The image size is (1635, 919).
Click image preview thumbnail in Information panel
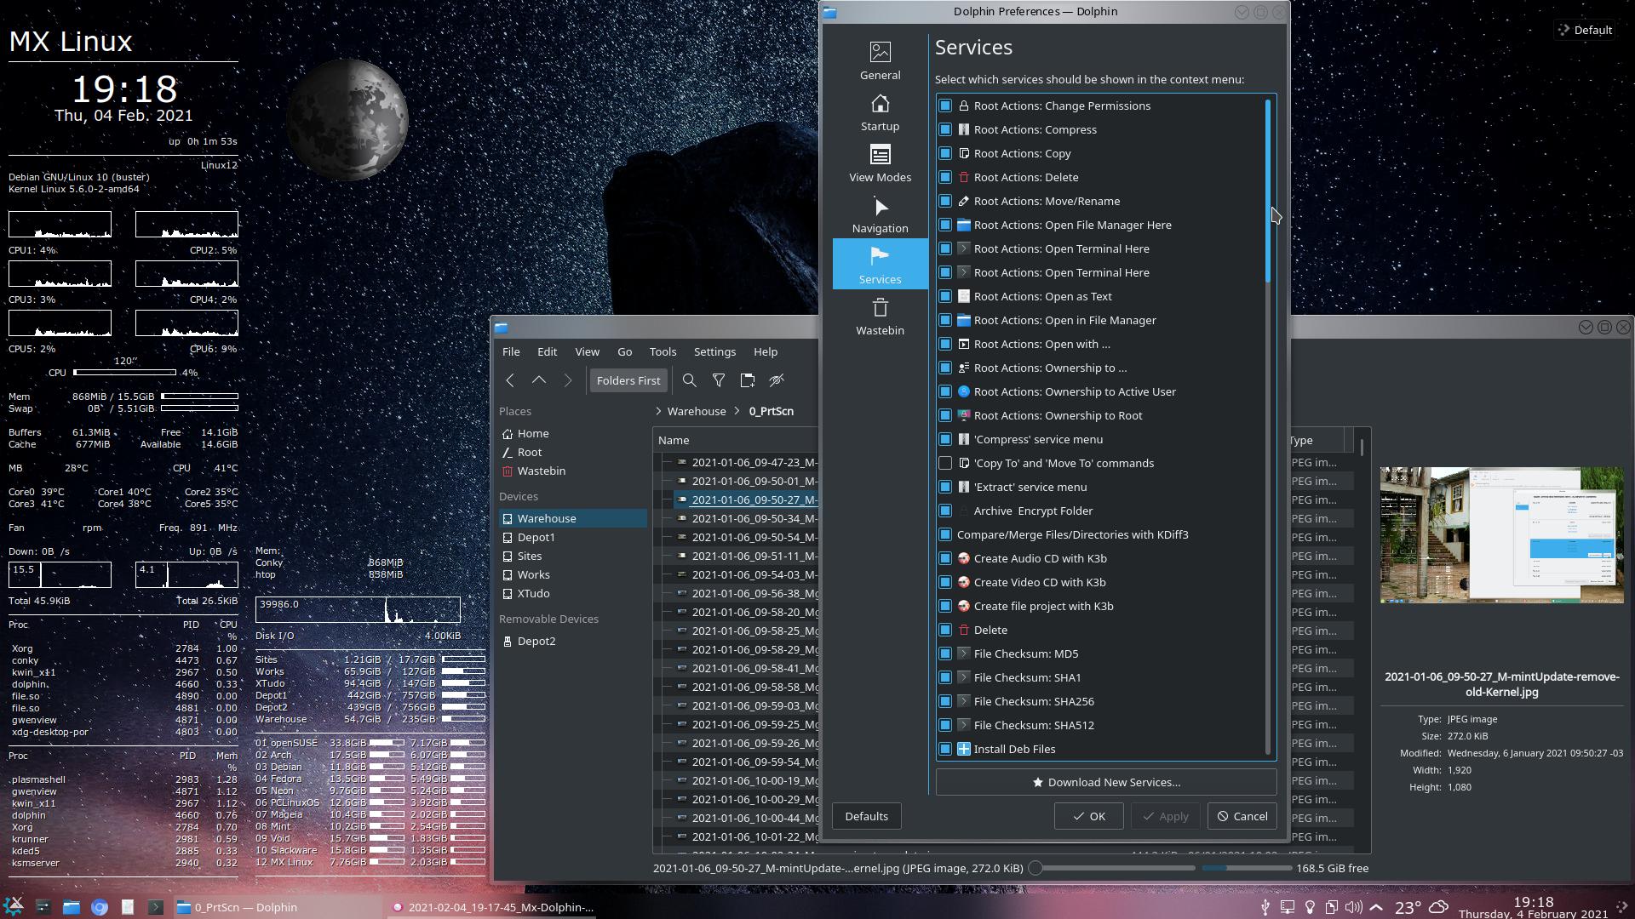tap(1501, 535)
